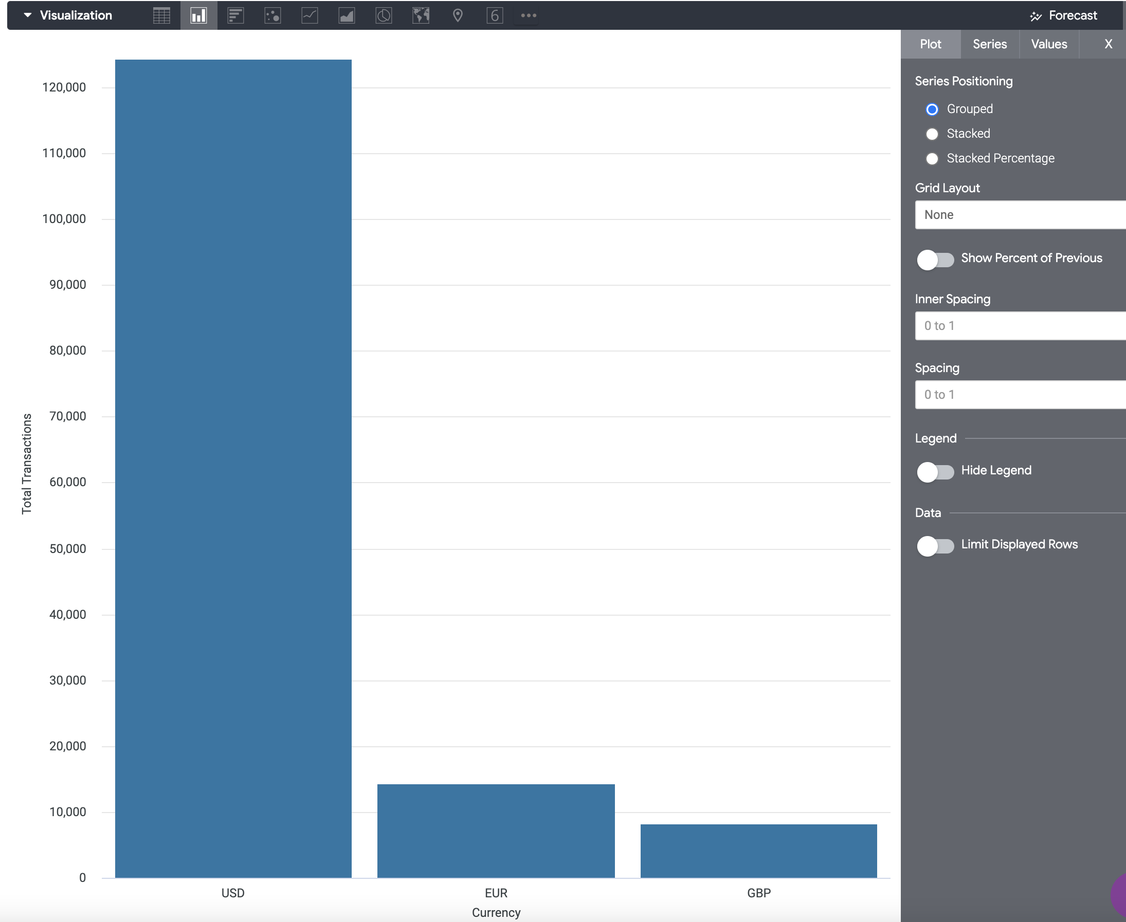The image size is (1126, 922).
Task: Click the Forecast button
Action: (x=1064, y=15)
